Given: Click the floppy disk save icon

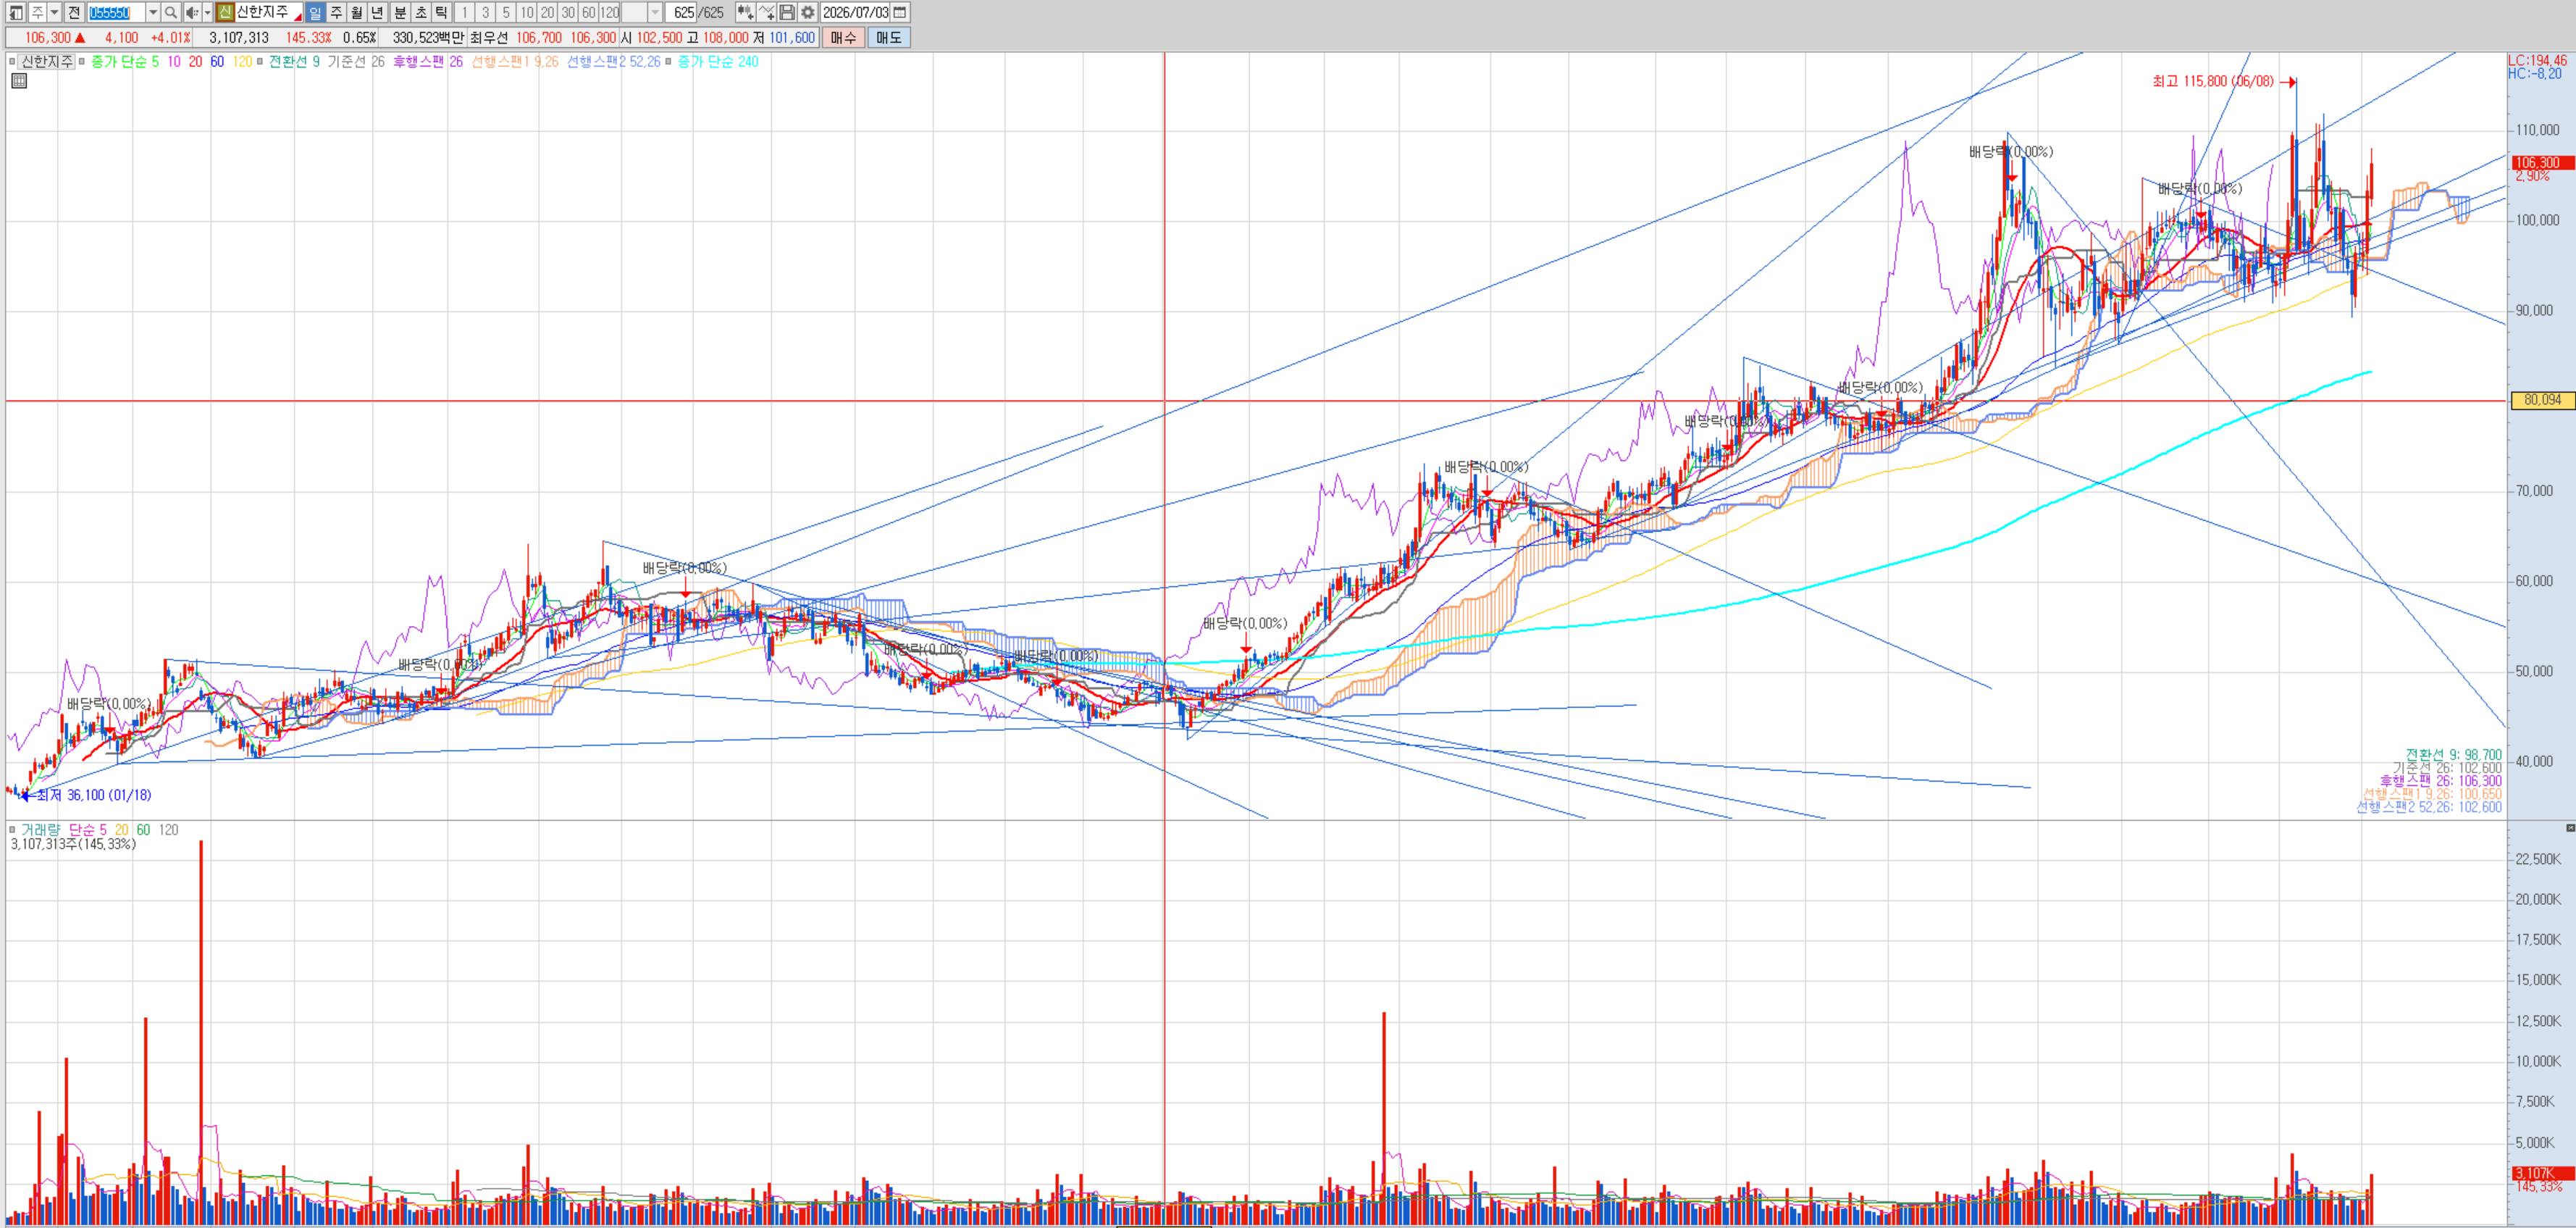Looking at the screenshot, I should (787, 13).
